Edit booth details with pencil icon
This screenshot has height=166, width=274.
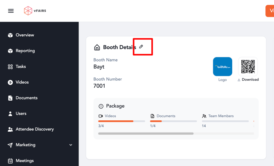141,47
